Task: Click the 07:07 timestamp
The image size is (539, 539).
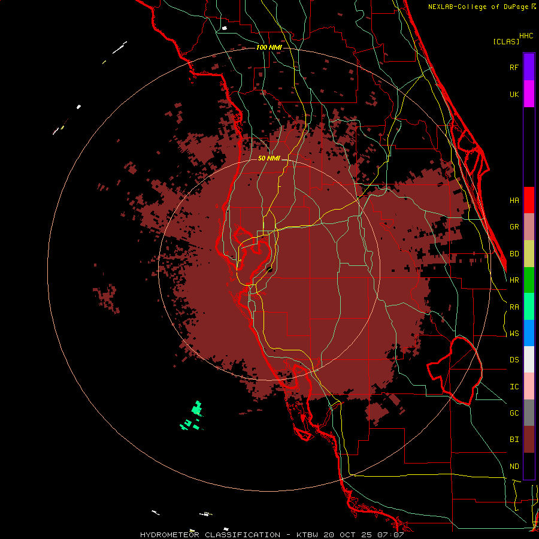Action: click(390, 535)
